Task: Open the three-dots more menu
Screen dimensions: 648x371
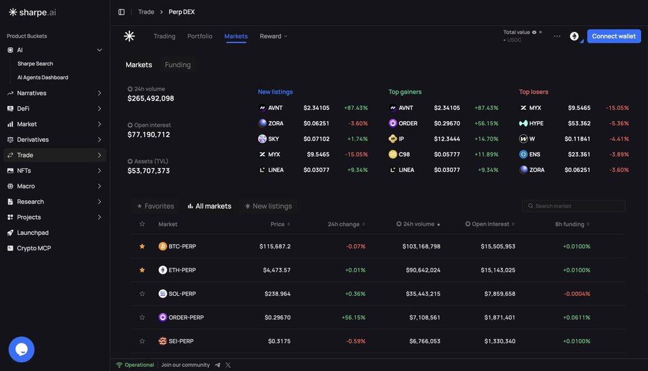Action: click(x=557, y=36)
